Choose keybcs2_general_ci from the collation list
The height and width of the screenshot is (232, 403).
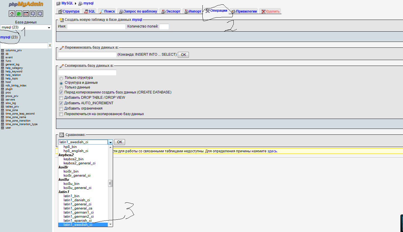[x=79, y=163]
